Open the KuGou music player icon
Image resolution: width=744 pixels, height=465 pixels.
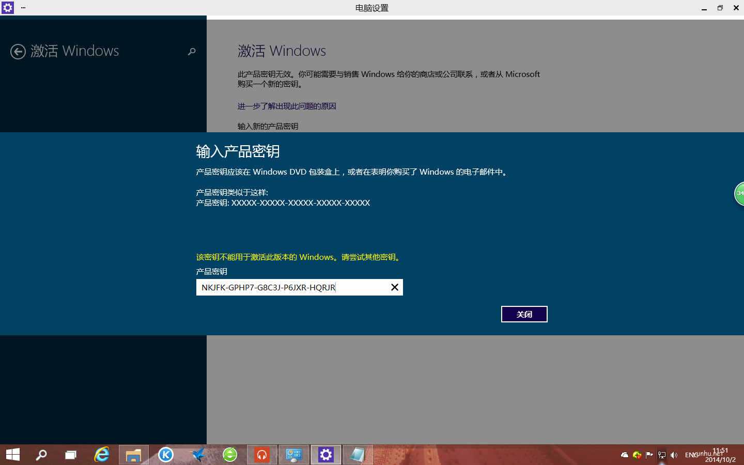165,455
